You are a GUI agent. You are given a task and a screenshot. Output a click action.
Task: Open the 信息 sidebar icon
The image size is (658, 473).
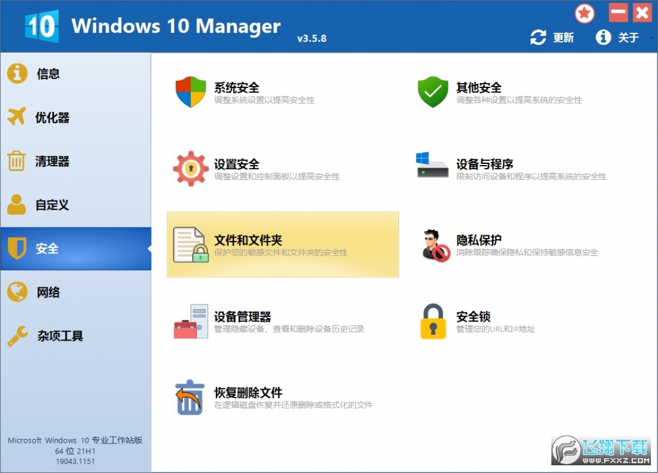(x=17, y=73)
